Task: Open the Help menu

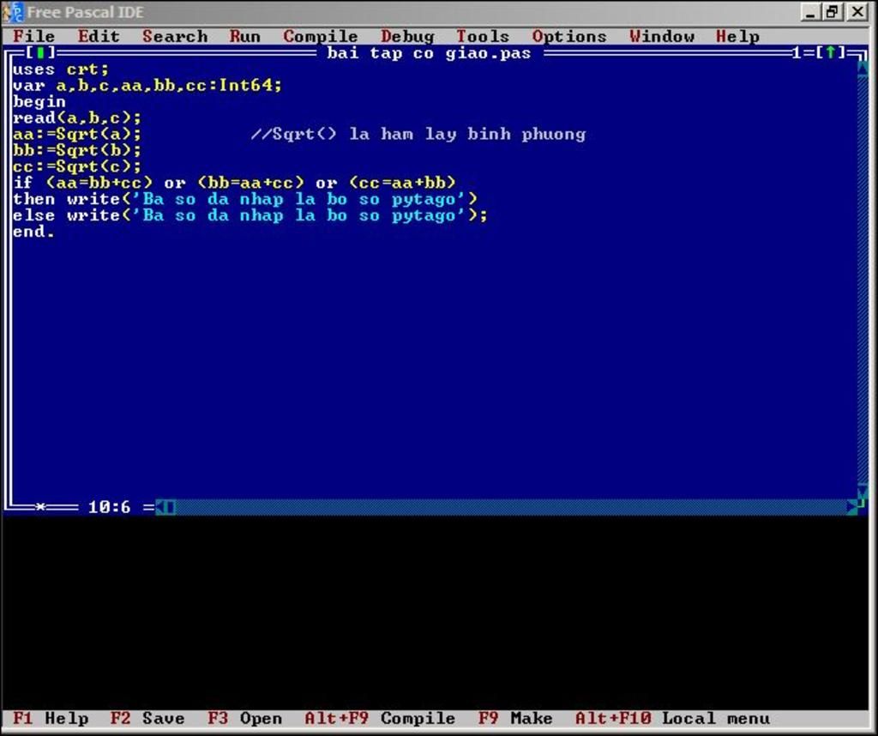Action: point(737,36)
